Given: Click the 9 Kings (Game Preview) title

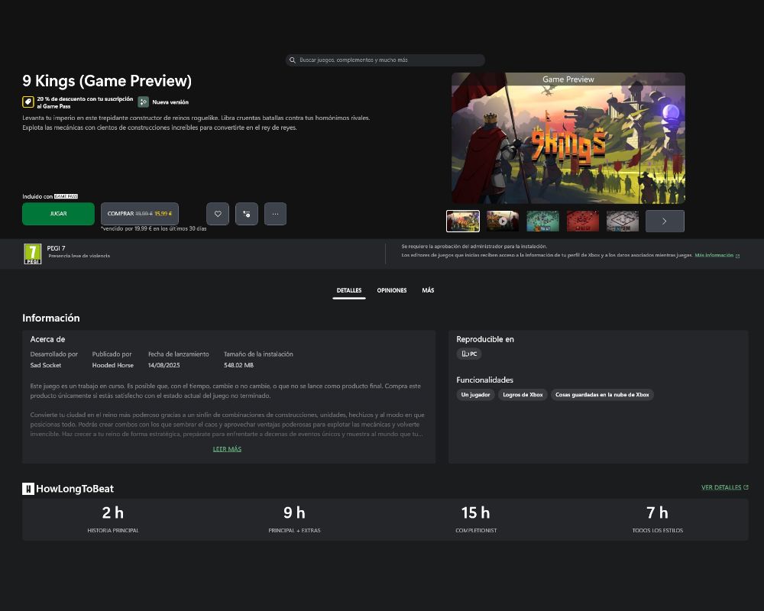Looking at the screenshot, I should pyautogui.click(x=107, y=81).
